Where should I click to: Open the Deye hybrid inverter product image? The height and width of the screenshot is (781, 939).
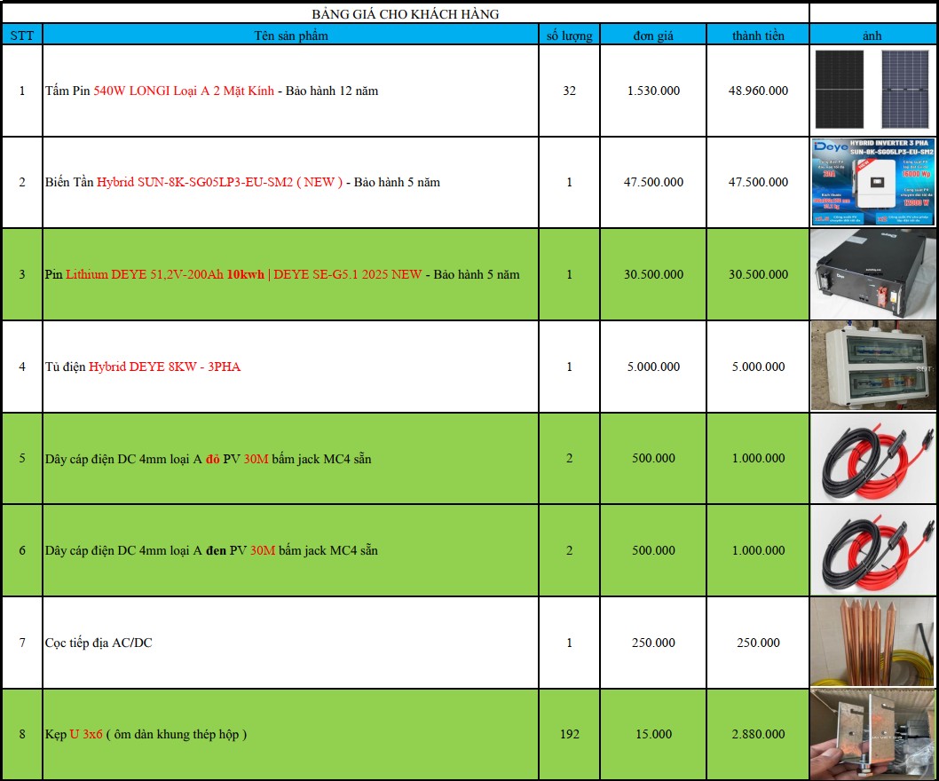pos(873,182)
